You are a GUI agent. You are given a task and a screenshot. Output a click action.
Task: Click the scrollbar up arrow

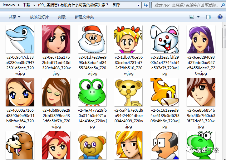click(224, 25)
